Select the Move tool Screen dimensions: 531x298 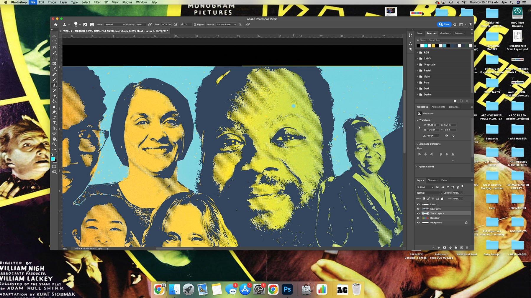click(54, 37)
